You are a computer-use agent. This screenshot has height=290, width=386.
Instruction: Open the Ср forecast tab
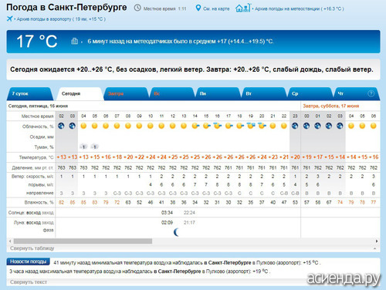point(310,93)
